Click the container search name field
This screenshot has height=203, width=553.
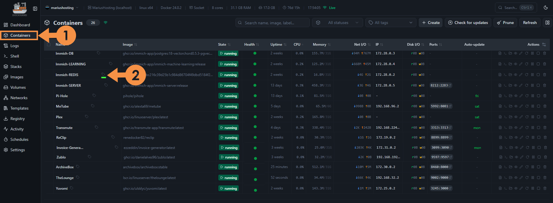pos(273,23)
